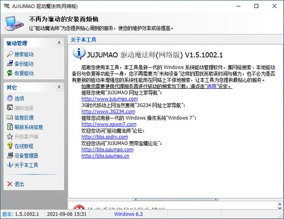The image size is (284, 219).
Task: Choose 信息反馈 from the sidebar
Action: coord(24,118)
